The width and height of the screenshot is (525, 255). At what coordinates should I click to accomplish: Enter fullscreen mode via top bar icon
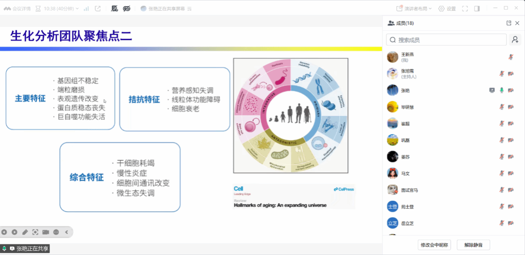pos(465,8)
